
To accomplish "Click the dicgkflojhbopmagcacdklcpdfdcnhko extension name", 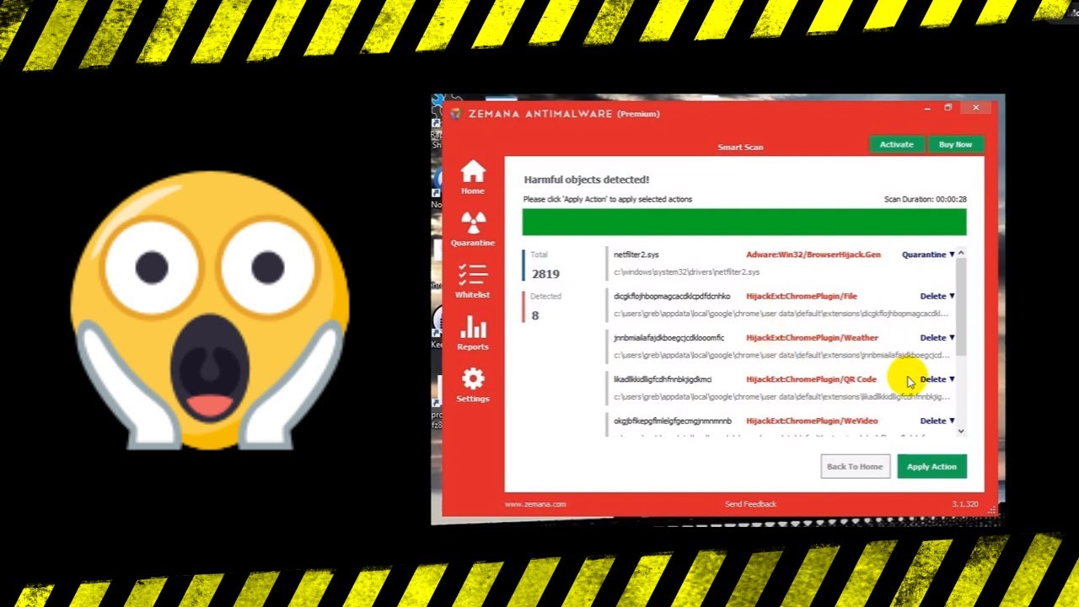I will pyautogui.click(x=672, y=296).
